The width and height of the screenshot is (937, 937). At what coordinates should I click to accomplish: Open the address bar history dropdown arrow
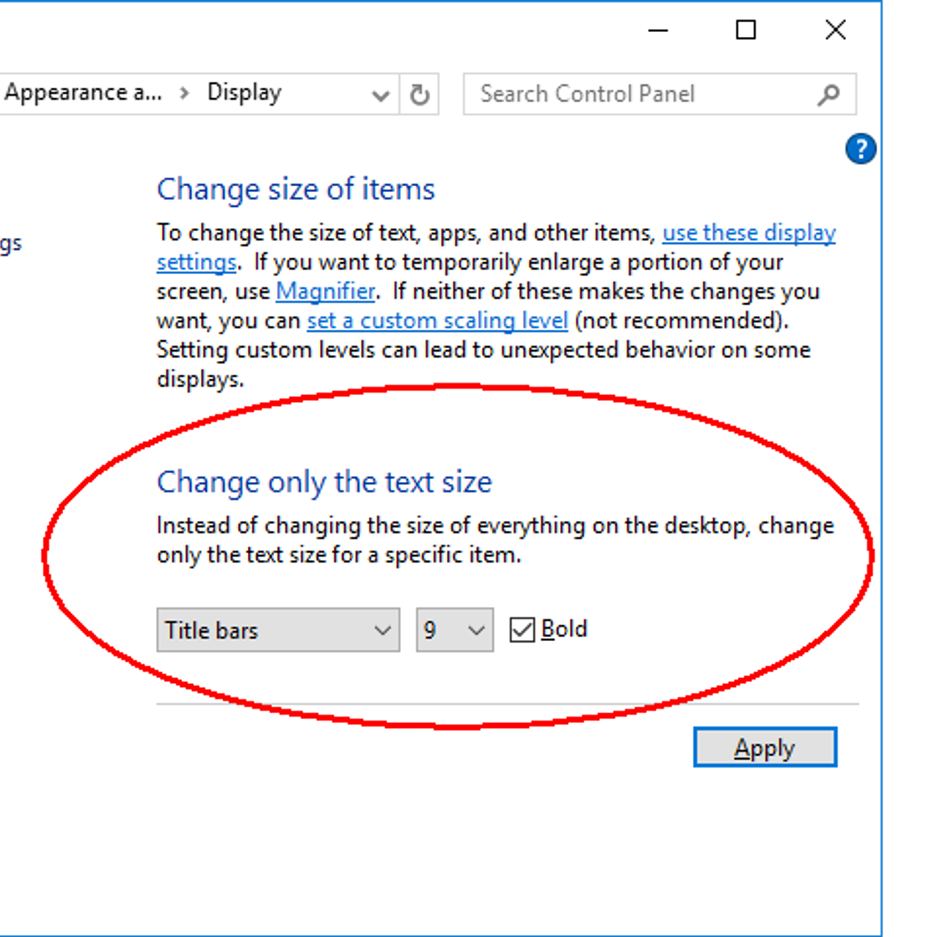(x=380, y=94)
